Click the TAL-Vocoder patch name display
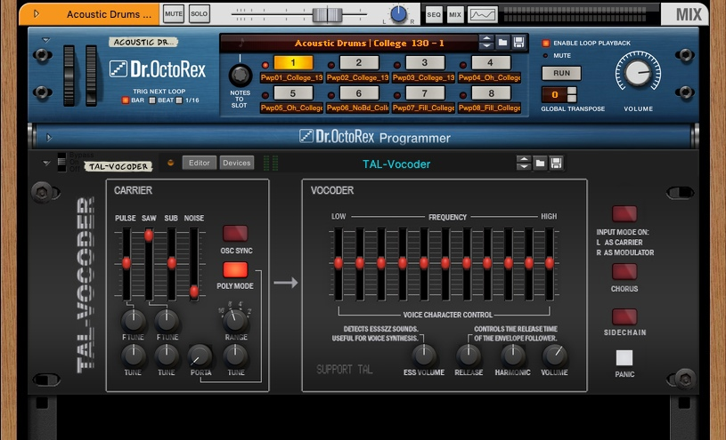 pyautogui.click(x=396, y=164)
